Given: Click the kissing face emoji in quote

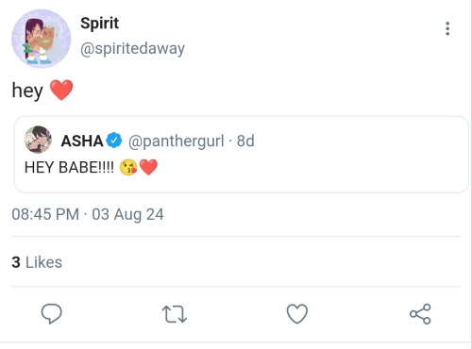Looking at the screenshot, I should point(128,167).
